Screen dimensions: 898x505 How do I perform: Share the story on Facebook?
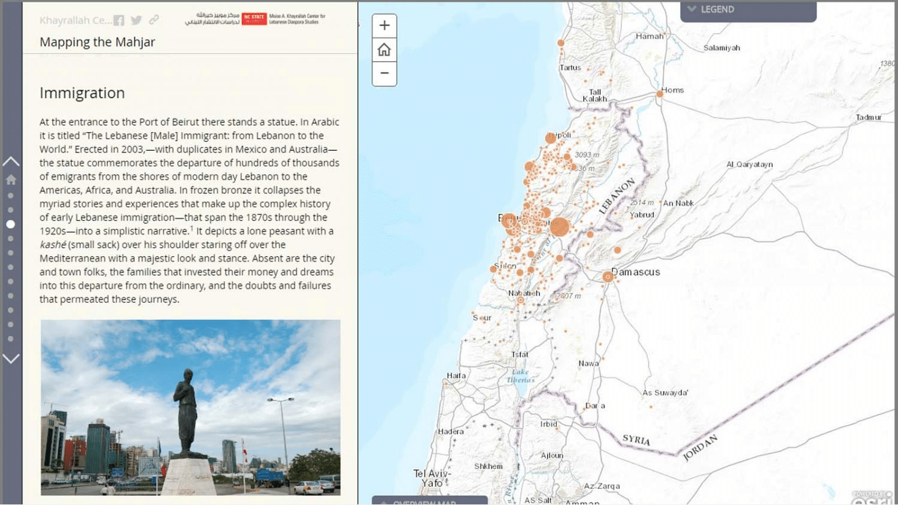tap(119, 20)
